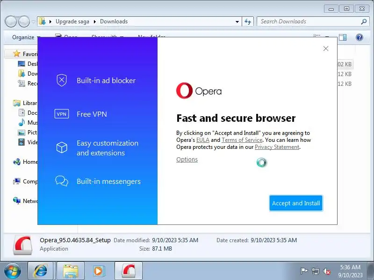The image size is (374, 280).
Task: Open the EULA link
Action: (203, 140)
